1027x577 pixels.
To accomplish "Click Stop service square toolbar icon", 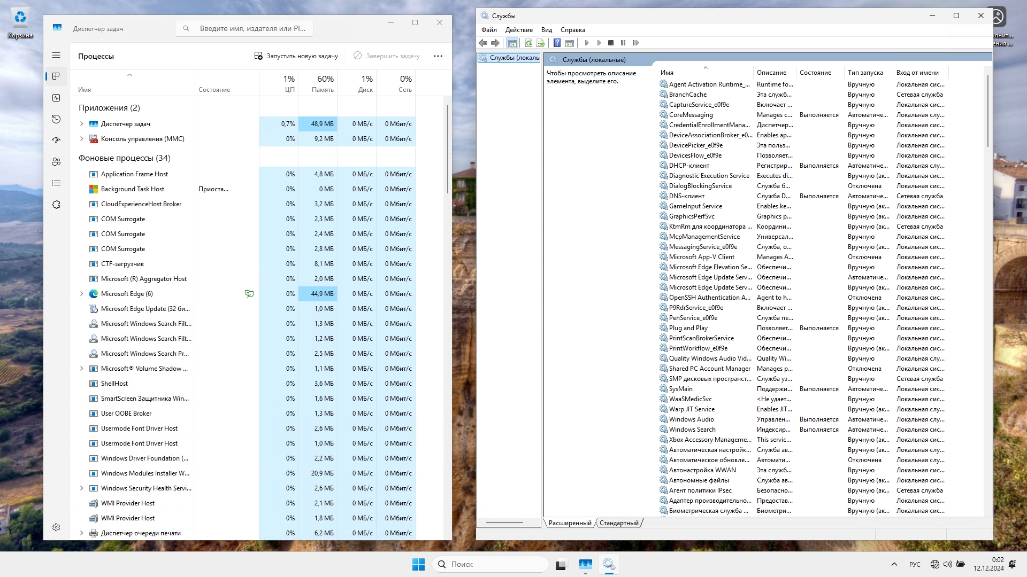I will pyautogui.click(x=611, y=43).
